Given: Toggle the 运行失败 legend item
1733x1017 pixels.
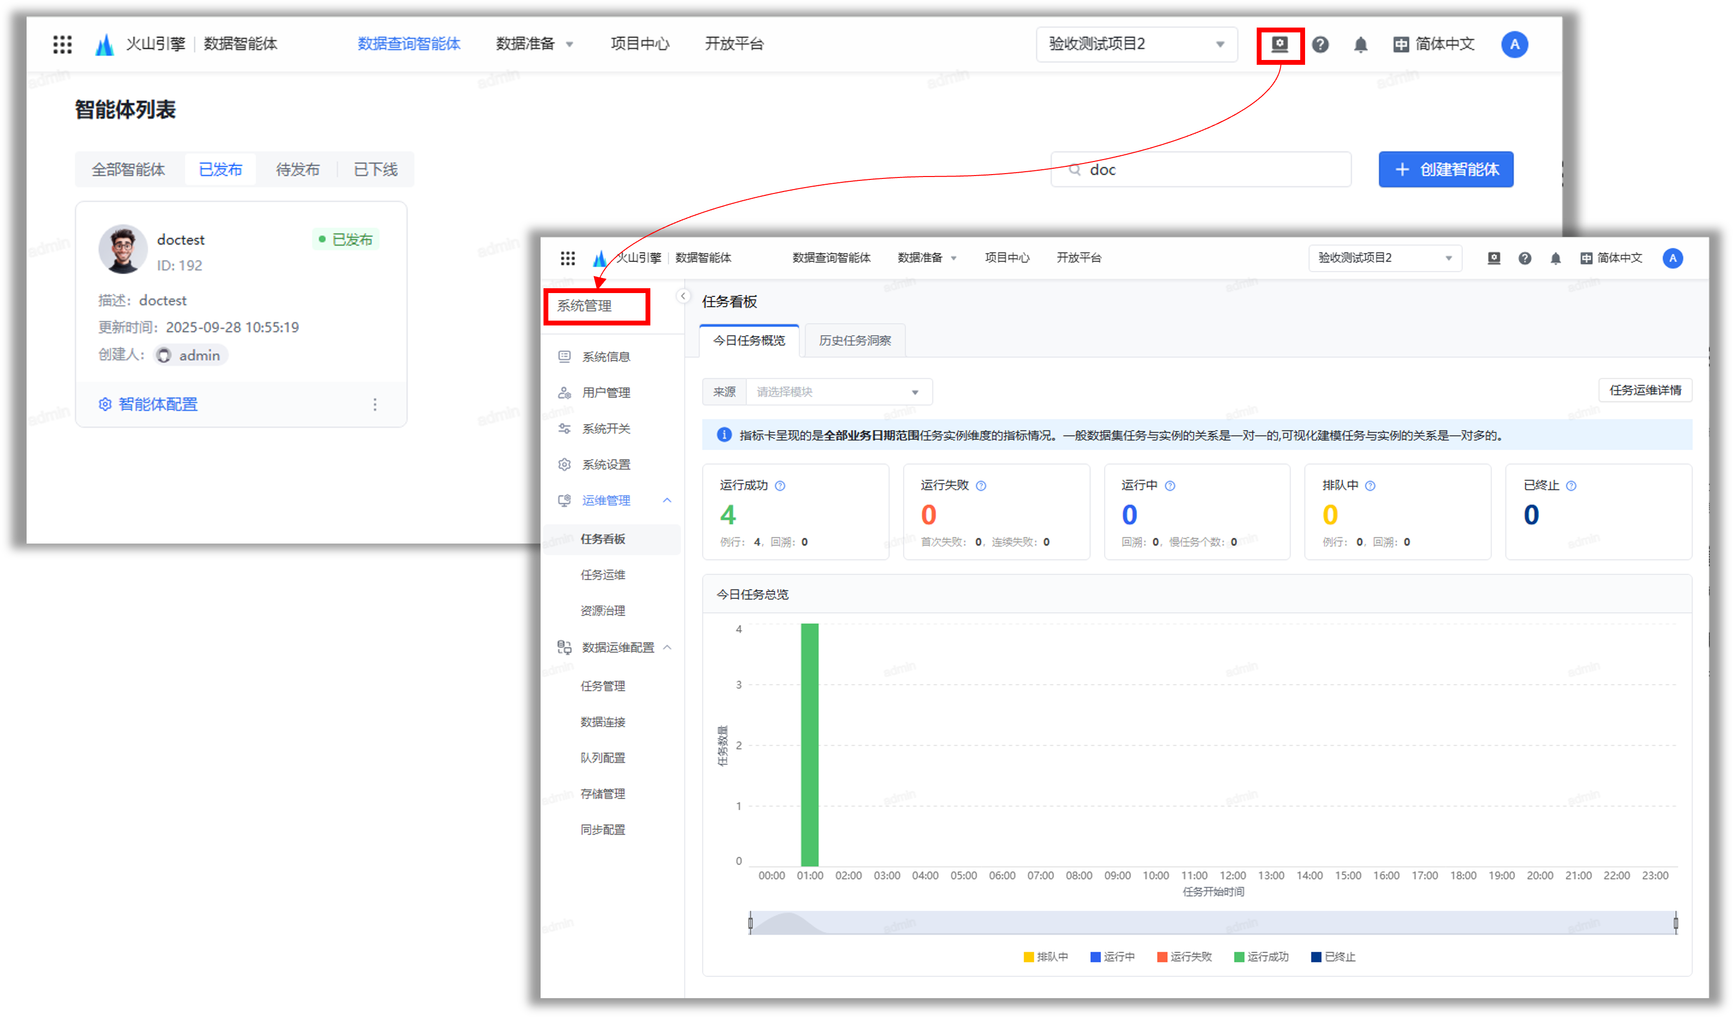Looking at the screenshot, I should [x=1184, y=957].
